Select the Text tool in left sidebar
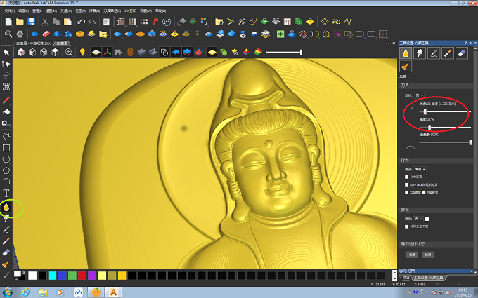Image resolution: width=478 pixels, height=298 pixels. (6, 193)
